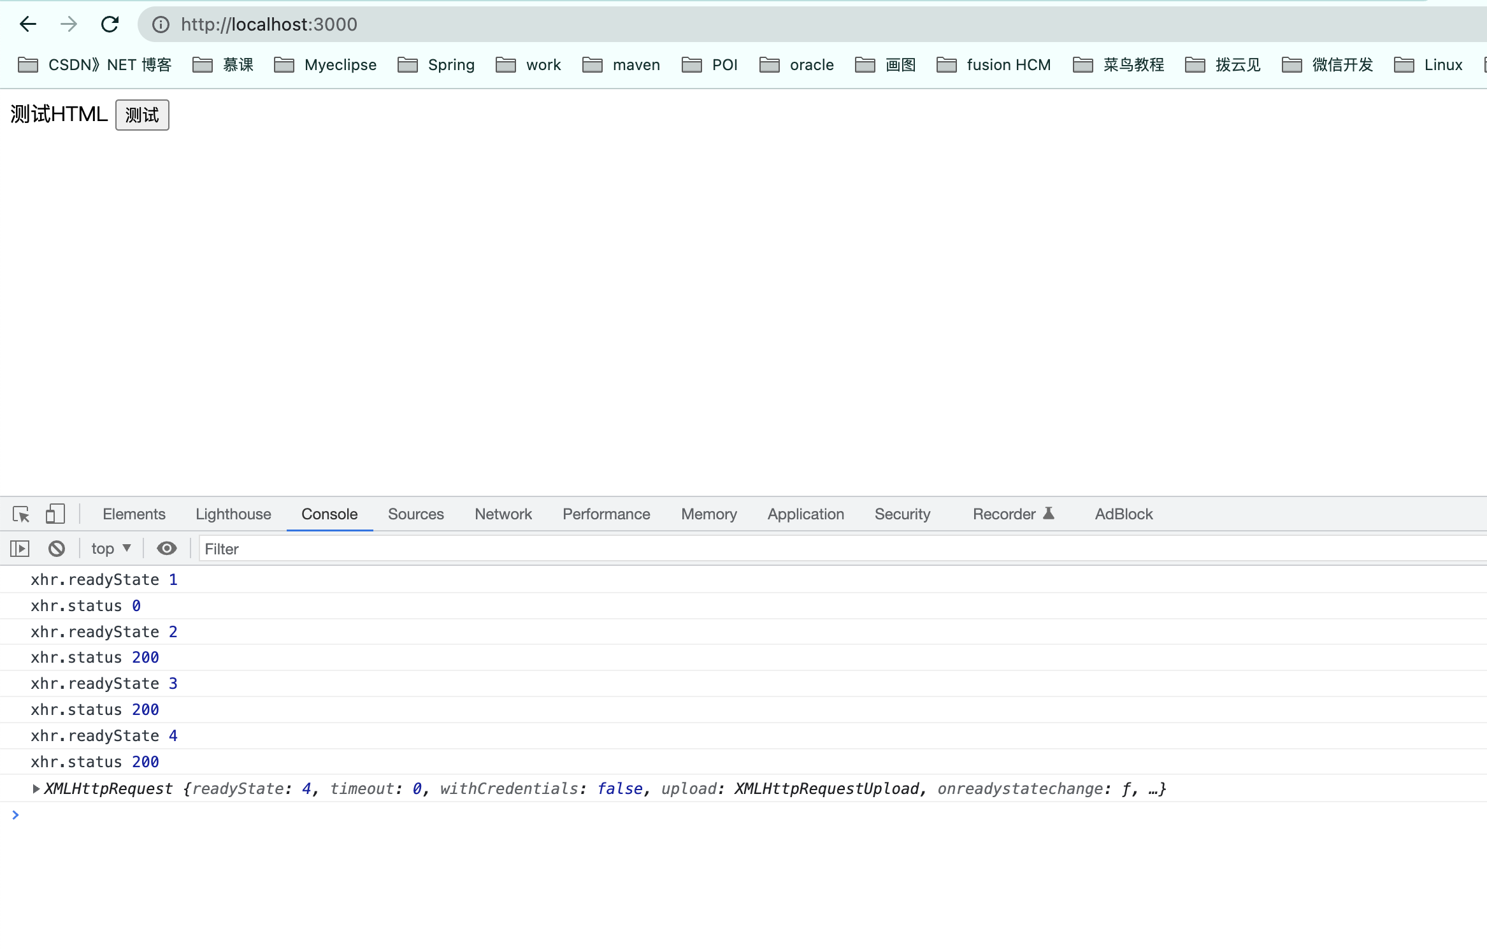Click the eye live expression icon

pyautogui.click(x=167, y=549)
